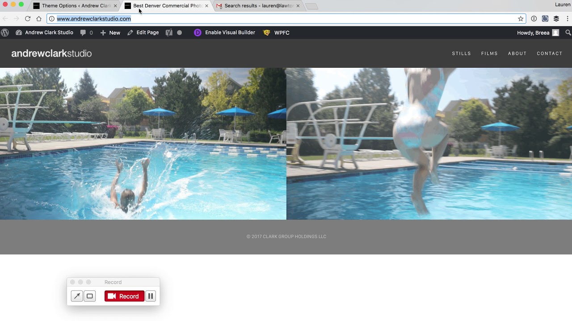The width and height of the screenshot is (572, 321).
Task: Open the Yoast SEO icon in admin bar
Action: (x=169, y=33)
